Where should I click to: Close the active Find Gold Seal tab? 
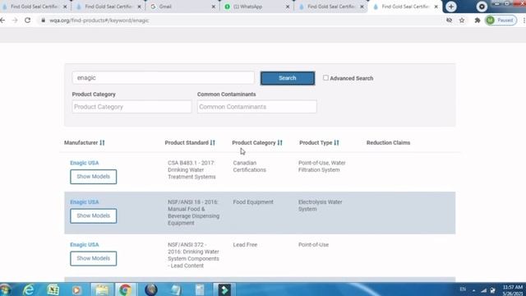pyautogui.click(x=436, y=7)
